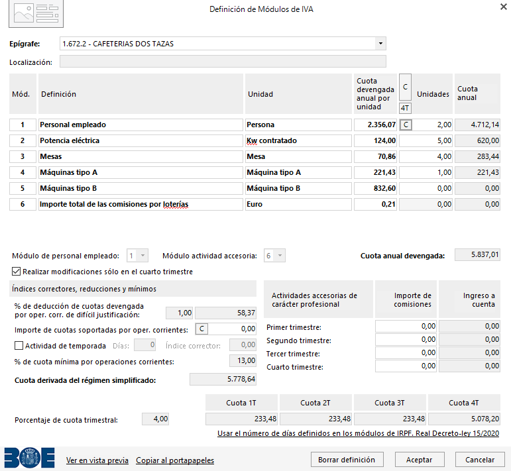The height and width of the screenshot is (471, 511).
Task: Click the 124,00 cuota per unit field
Action: click(x=375, y=140)
